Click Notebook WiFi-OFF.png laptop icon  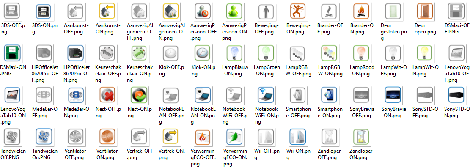pyautogui.click(x=234, y=95)
